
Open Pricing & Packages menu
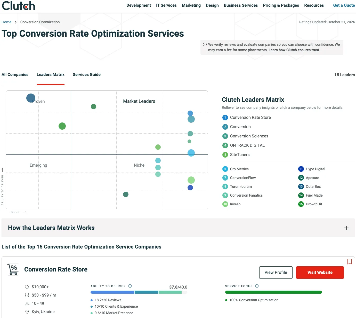coord(281,5)
